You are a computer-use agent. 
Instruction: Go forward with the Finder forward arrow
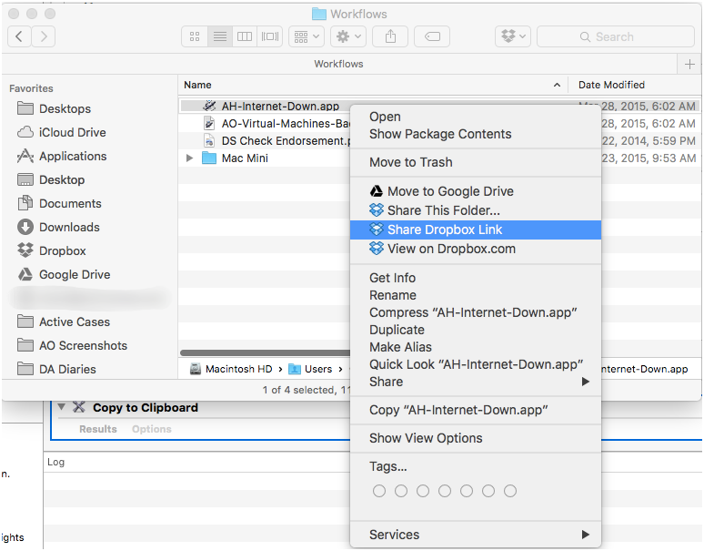[44, 36]
